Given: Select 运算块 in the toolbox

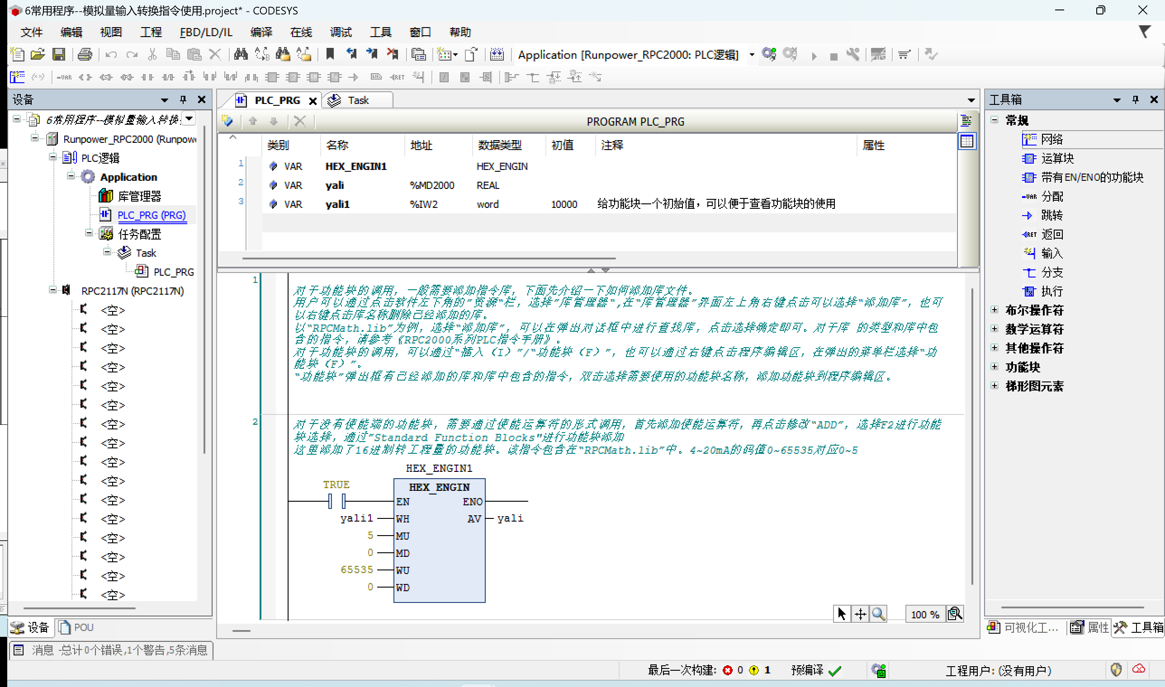Looking at the screenshot, I should (x=1057, y=158).
